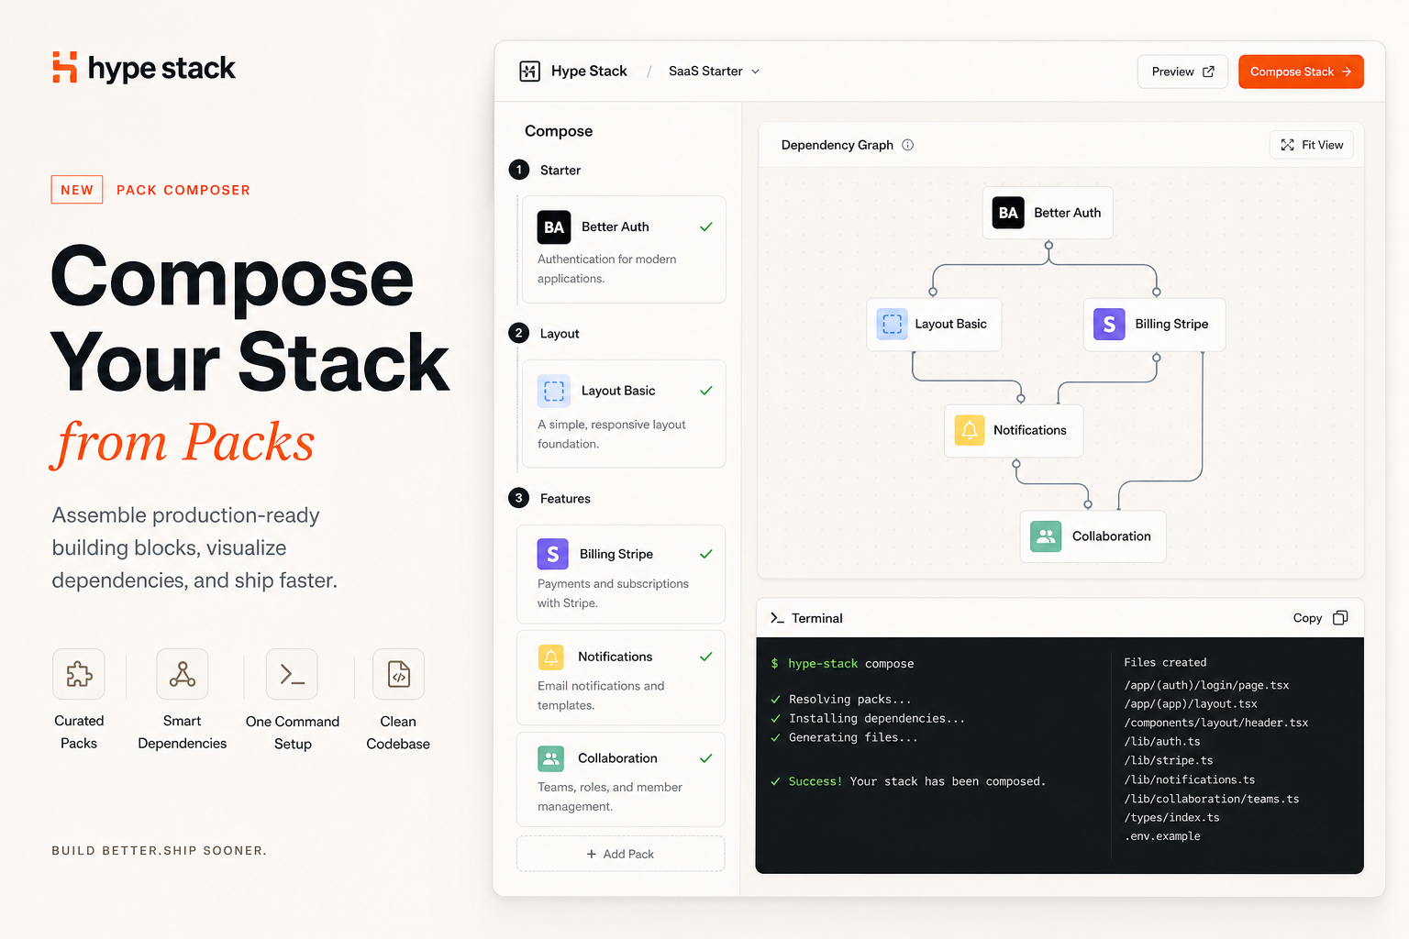The image size is (1409, 939).
Task: Click the /app/(app)/layout.tsx file path
Action: (x=1191, y=704)
